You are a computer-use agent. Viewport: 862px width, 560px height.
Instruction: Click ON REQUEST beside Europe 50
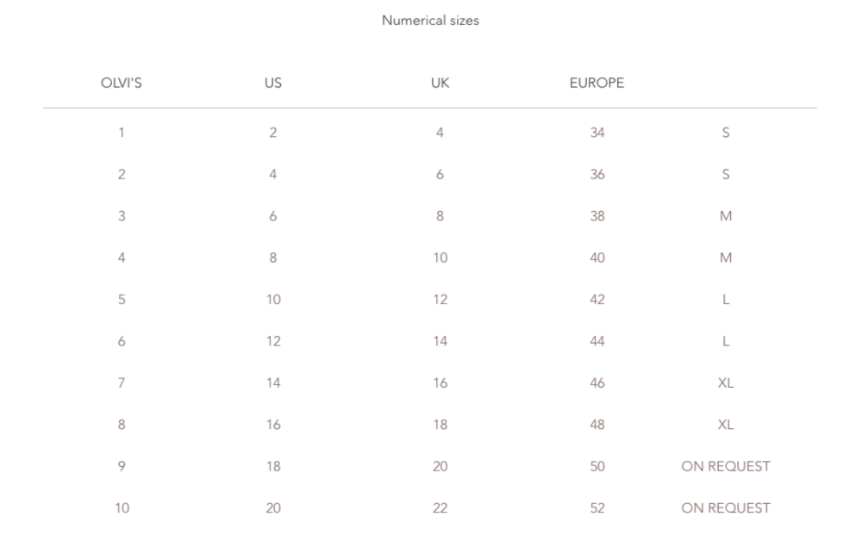[726, 467]
